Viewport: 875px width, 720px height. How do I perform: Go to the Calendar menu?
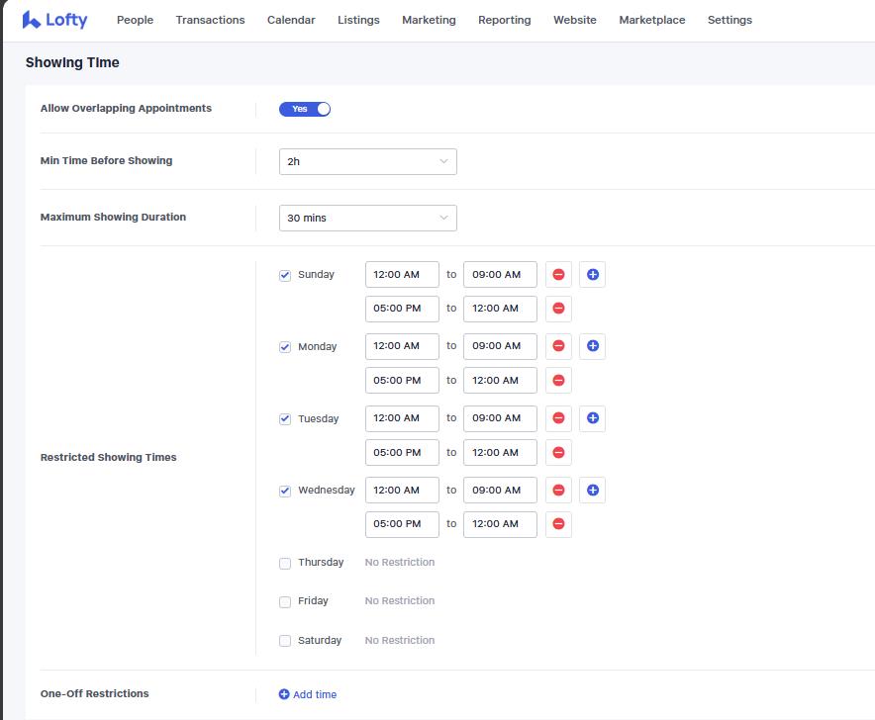click(x=291, y=20)
